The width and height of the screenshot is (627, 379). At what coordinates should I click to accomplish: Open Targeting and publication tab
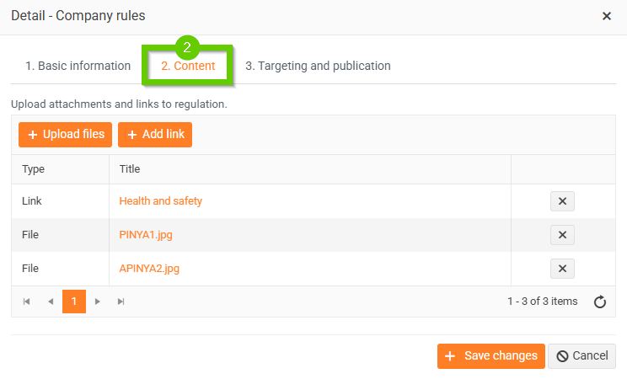pos(318,66)
